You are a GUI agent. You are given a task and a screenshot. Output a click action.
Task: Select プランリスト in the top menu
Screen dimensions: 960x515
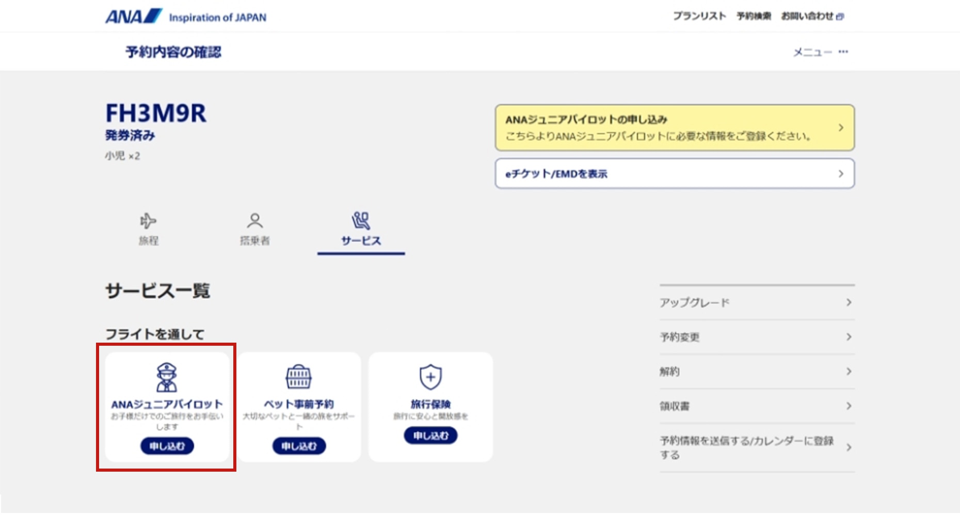[x=699, y=16]
